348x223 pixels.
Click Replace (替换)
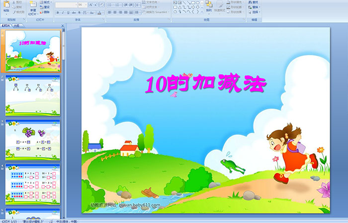click(255, 7)
